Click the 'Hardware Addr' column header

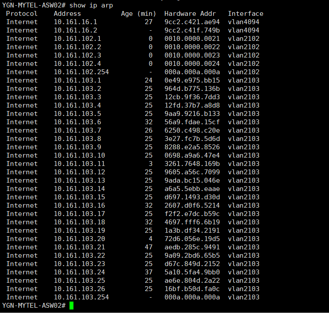tap(192, 14)
